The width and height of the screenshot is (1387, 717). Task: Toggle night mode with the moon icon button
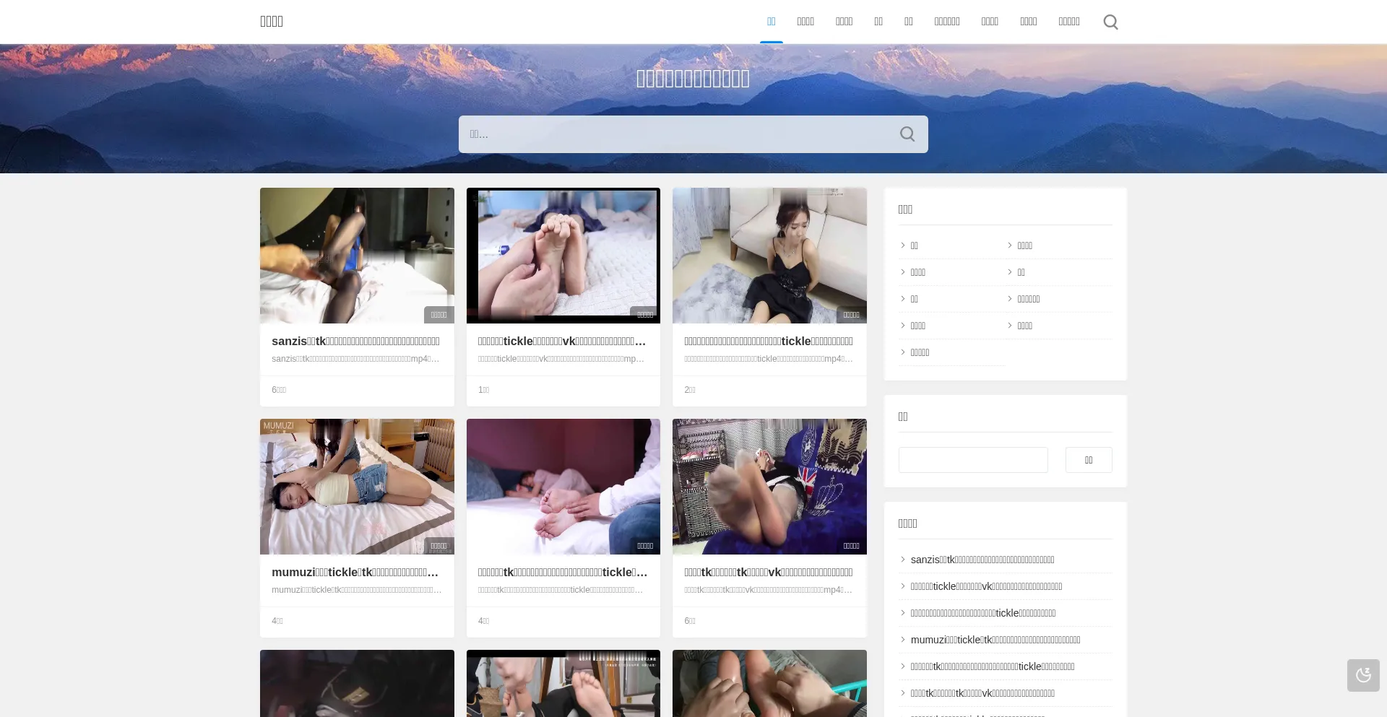pos(1363,675)
